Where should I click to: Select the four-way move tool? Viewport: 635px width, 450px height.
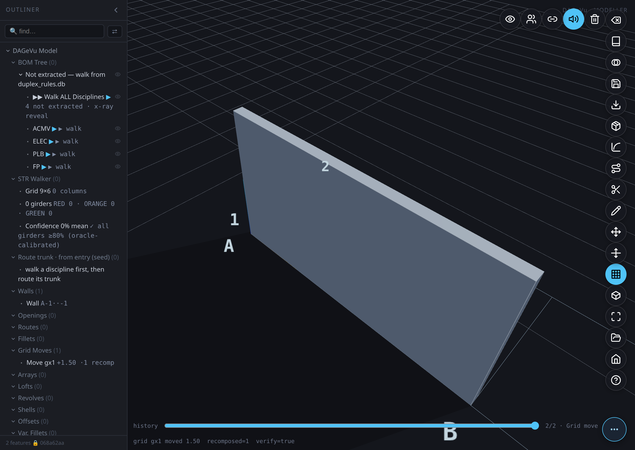point(616,232)
